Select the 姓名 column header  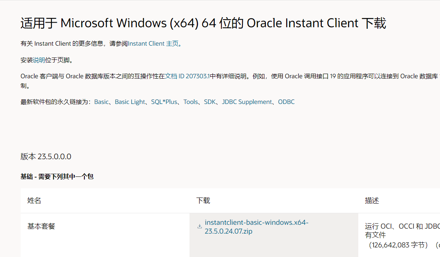[x=34, y=201]
